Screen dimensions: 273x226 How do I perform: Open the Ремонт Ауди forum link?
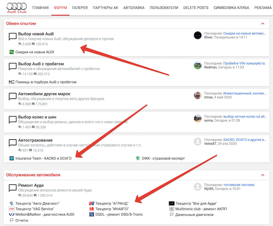(x=31, y=185)
